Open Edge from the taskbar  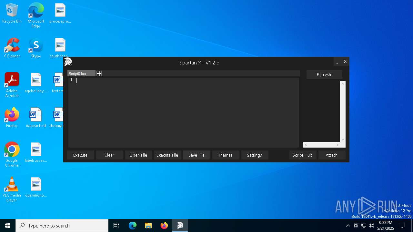click(x=133, y=226)
